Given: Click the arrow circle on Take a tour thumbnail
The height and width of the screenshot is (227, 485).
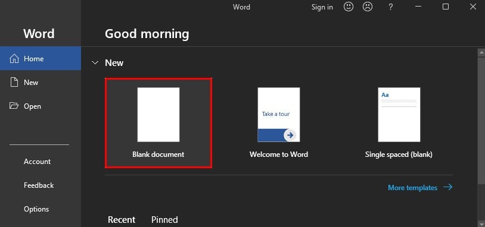Looking at the screenshot, I should click(290, 135).
